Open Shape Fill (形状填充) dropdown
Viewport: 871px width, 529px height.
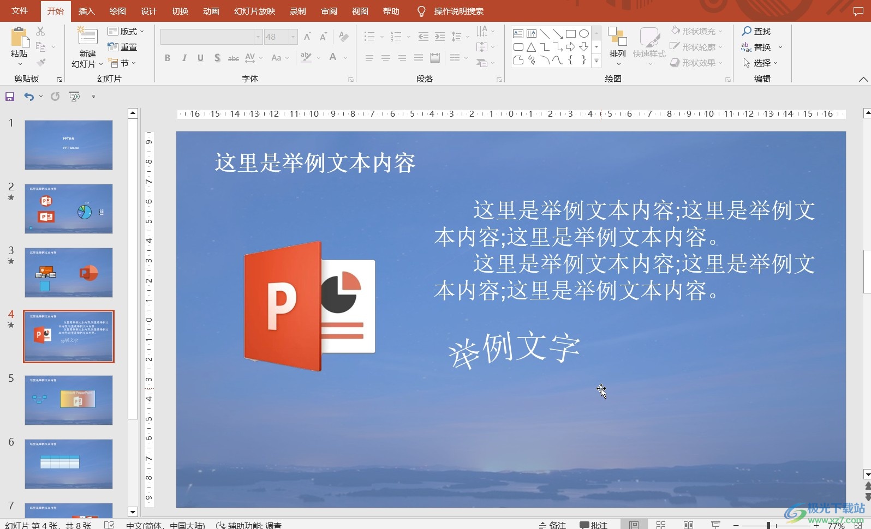pyautogui.click(x=697, y=31)
